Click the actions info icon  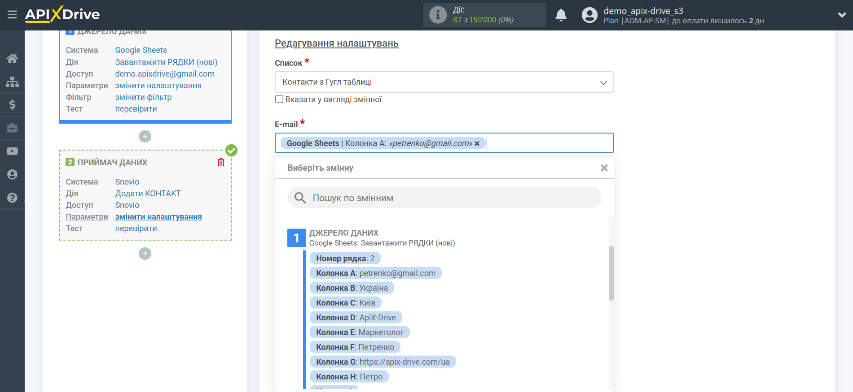(x=438, y=15)
